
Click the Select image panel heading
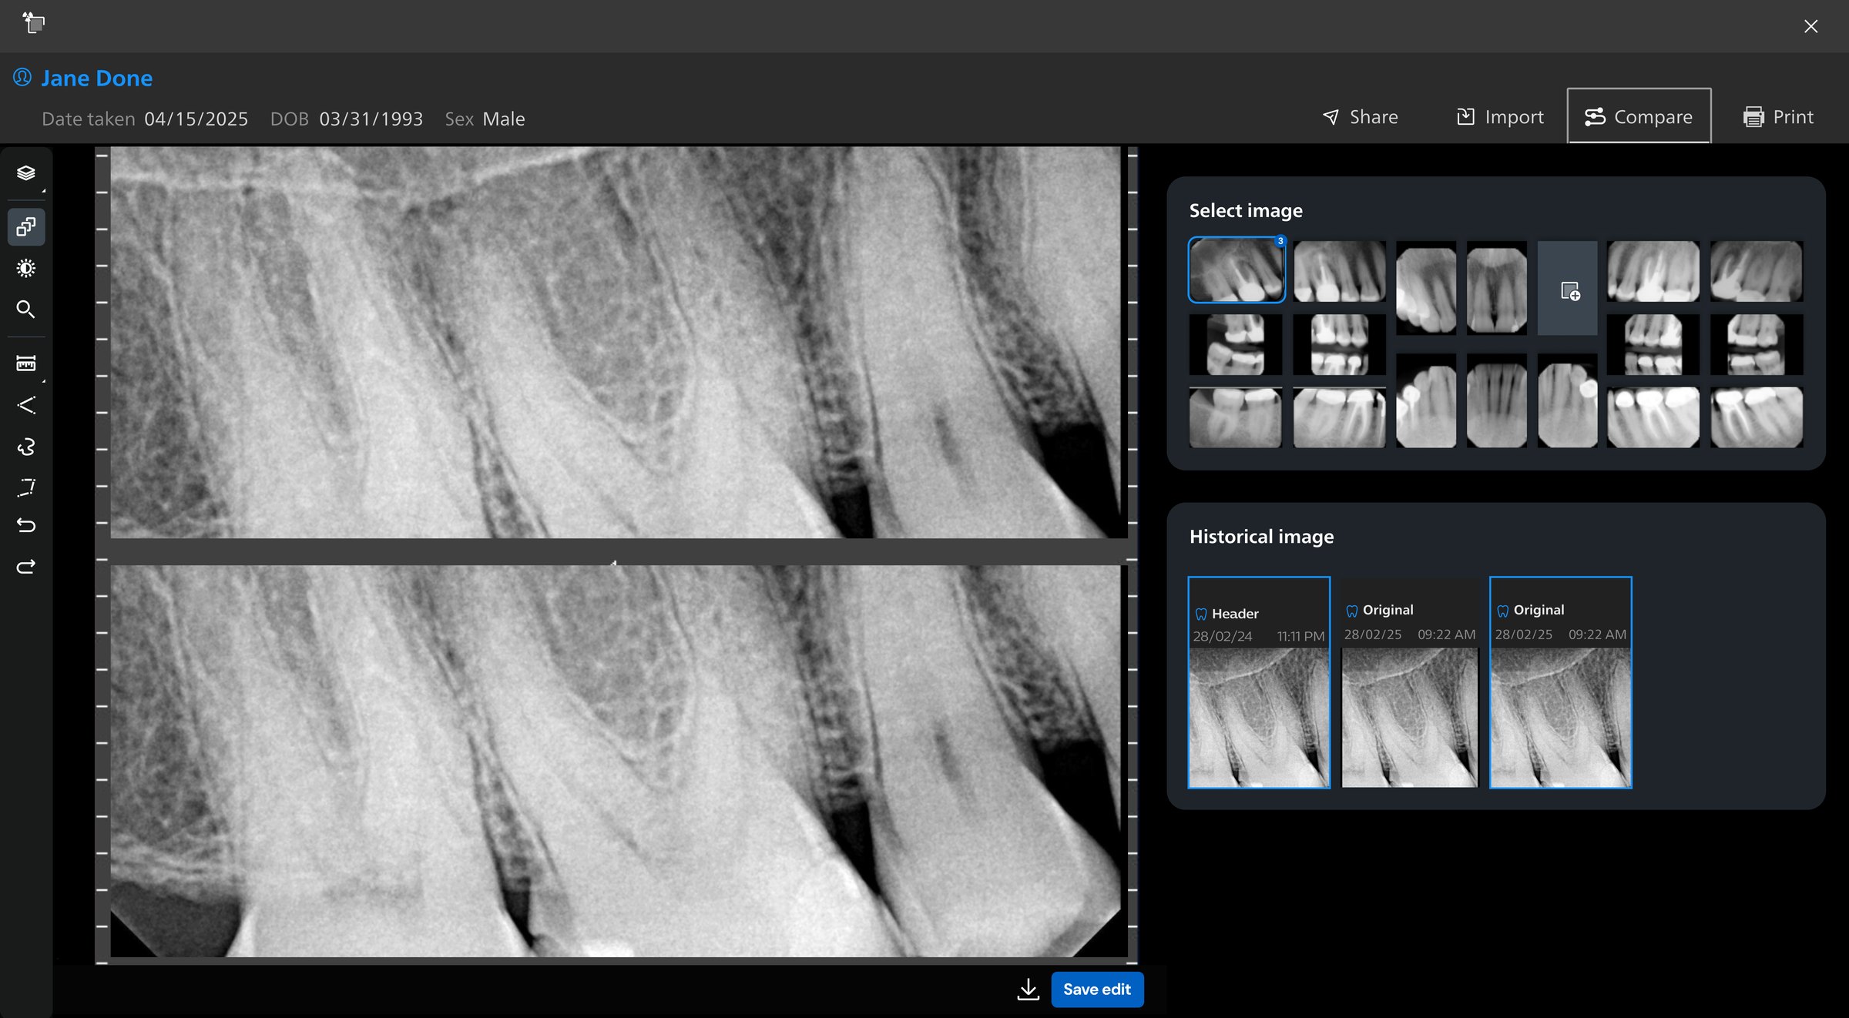point(1246,210)
